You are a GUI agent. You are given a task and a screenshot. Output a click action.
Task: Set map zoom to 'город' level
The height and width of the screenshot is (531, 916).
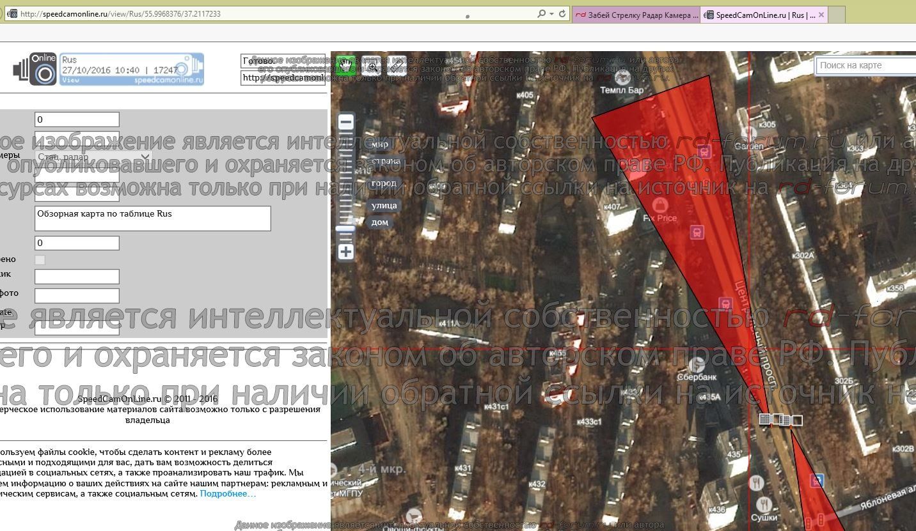click(x=384, y=183)
